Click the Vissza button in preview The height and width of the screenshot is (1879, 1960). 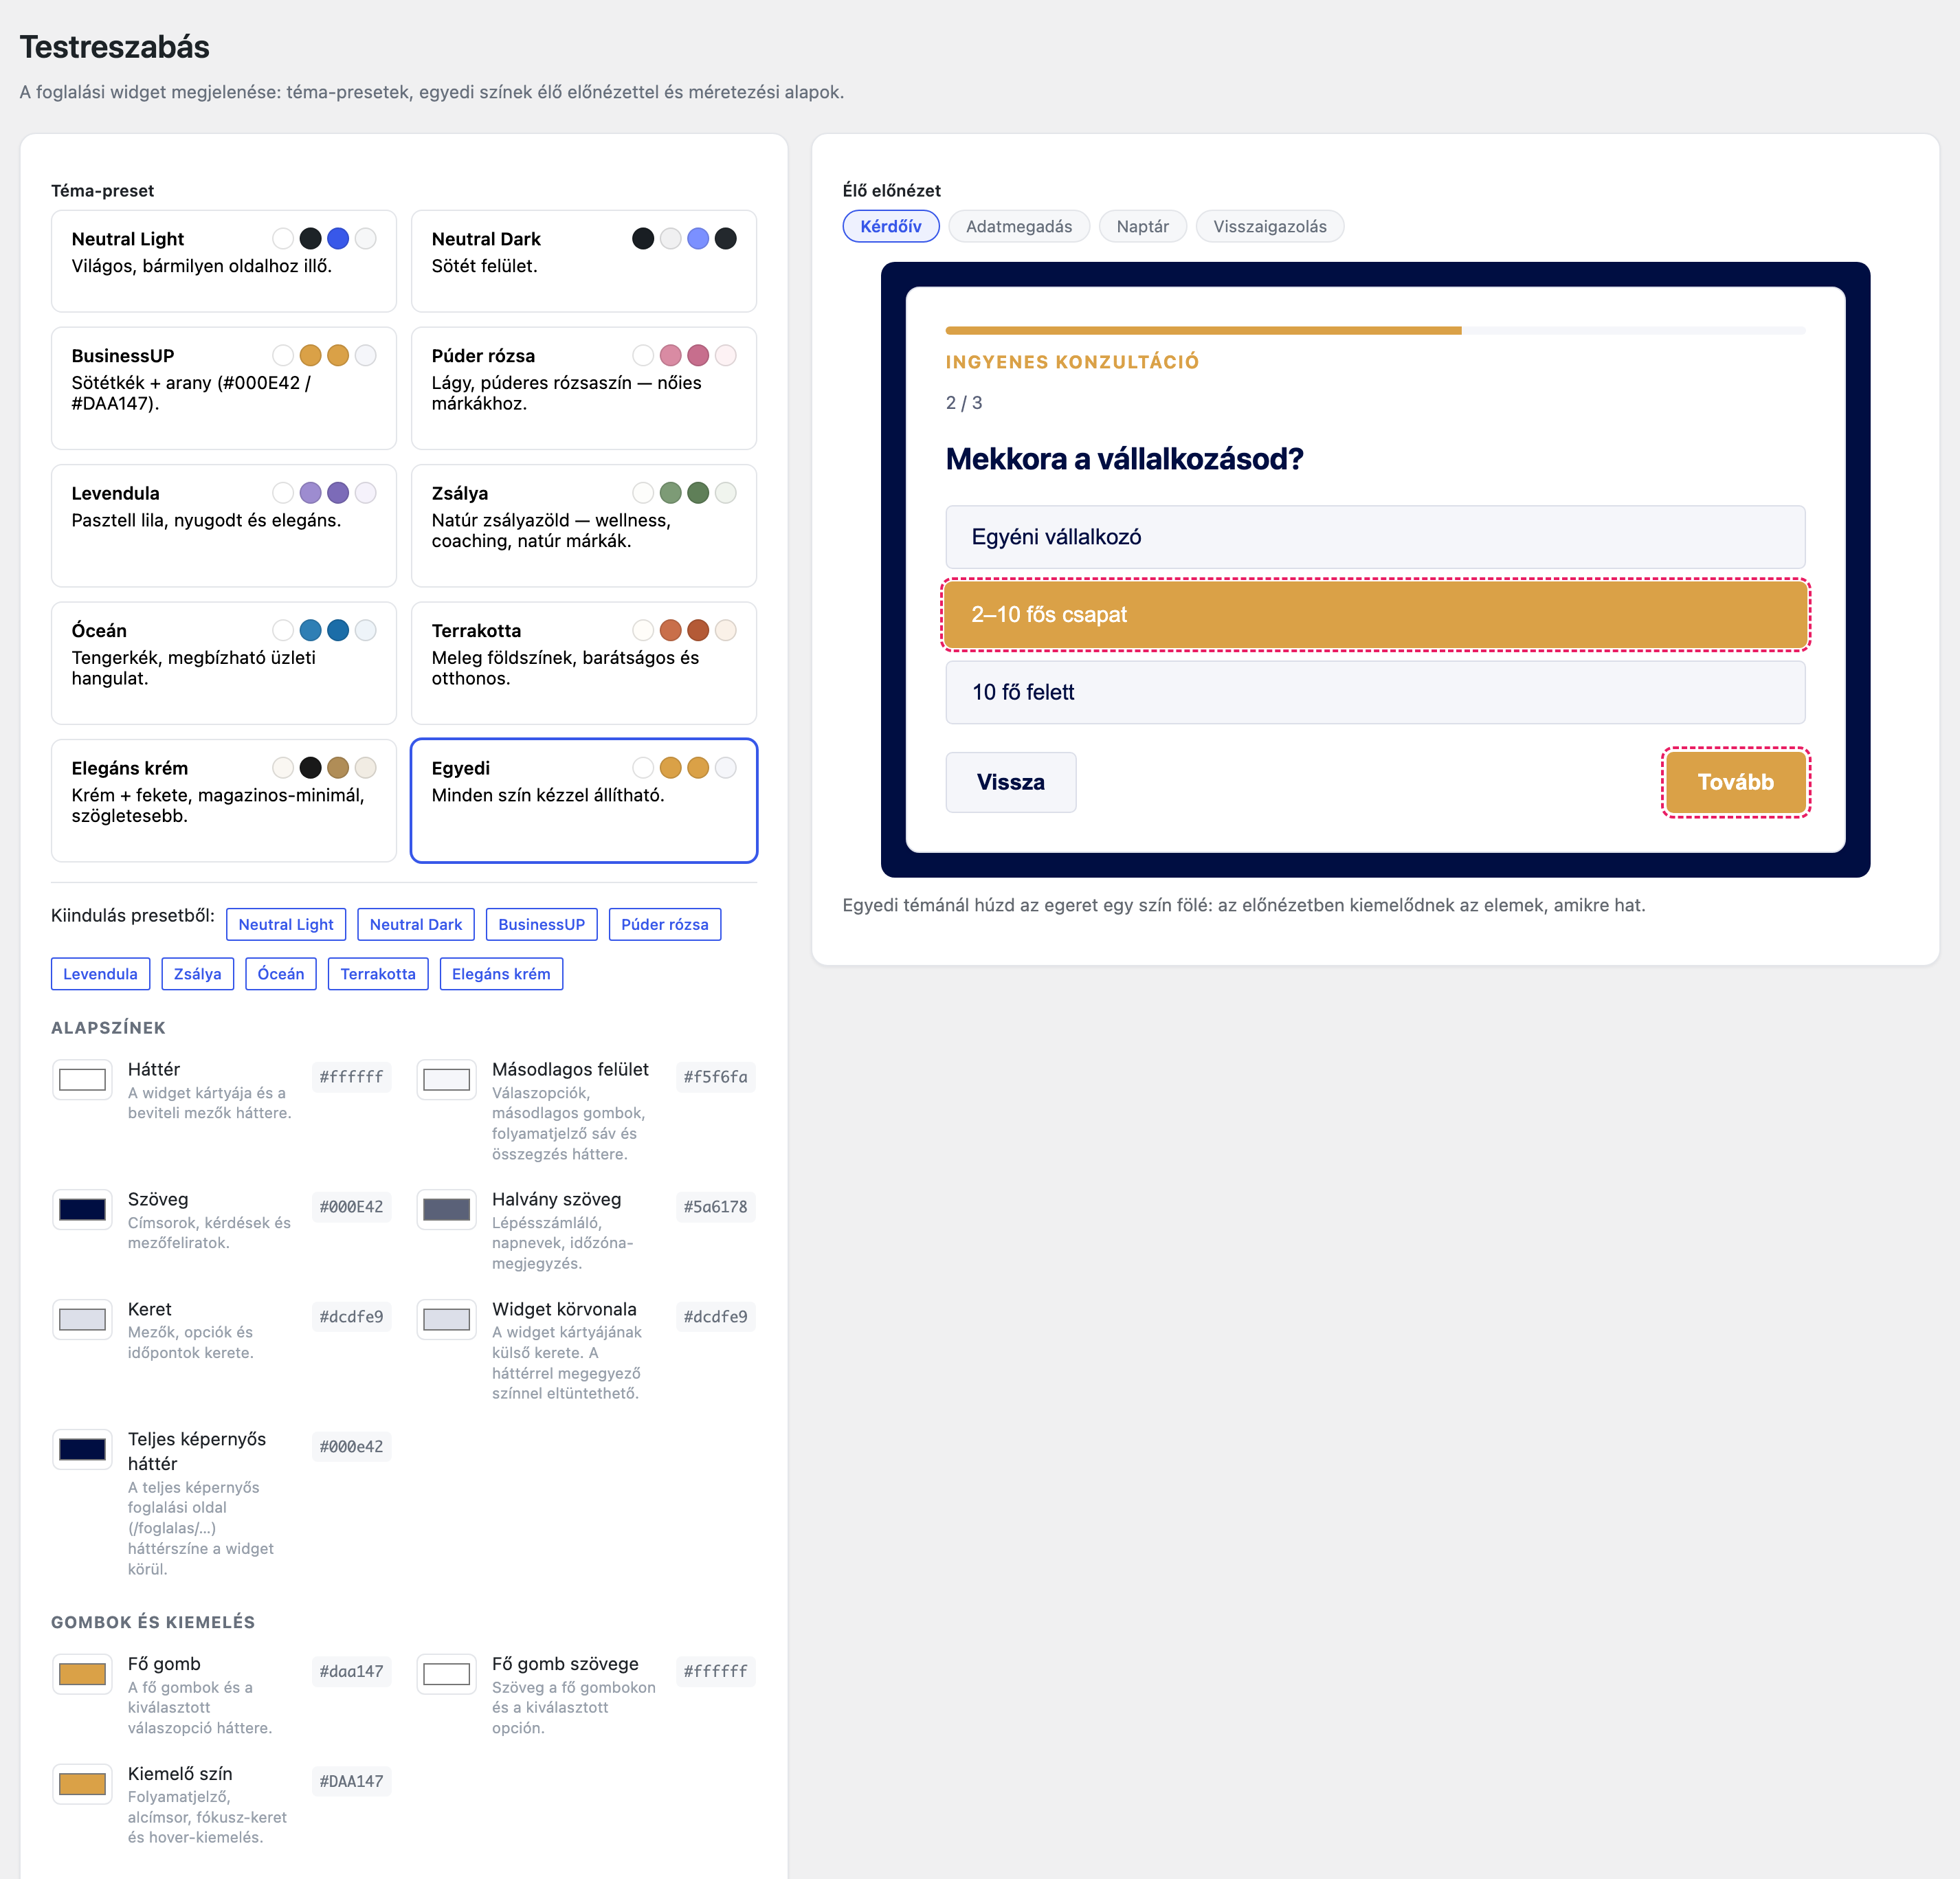click(1011, 782)
